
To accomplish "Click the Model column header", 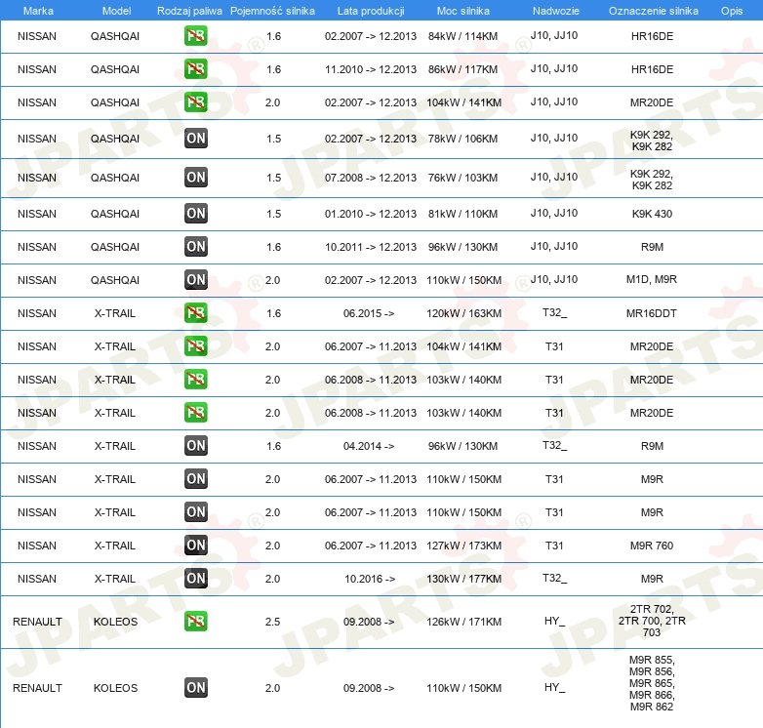I will 116,11.
